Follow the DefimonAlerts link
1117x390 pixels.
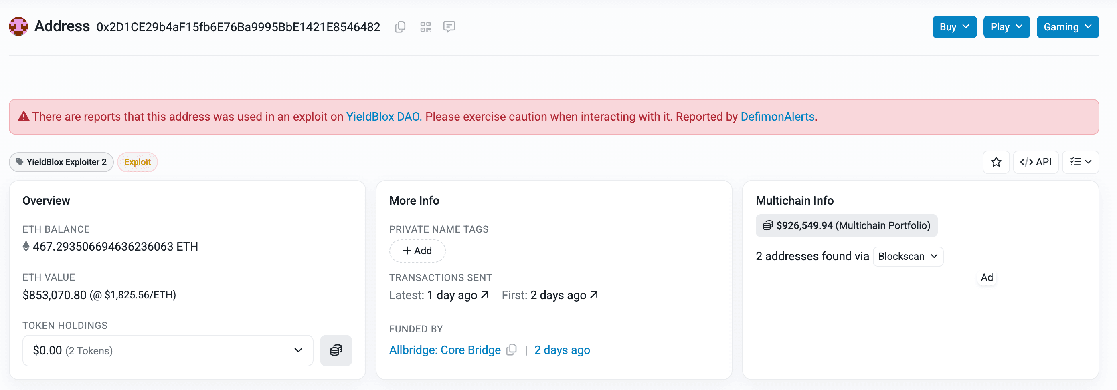pyautogui.click(x=777, y=117)
